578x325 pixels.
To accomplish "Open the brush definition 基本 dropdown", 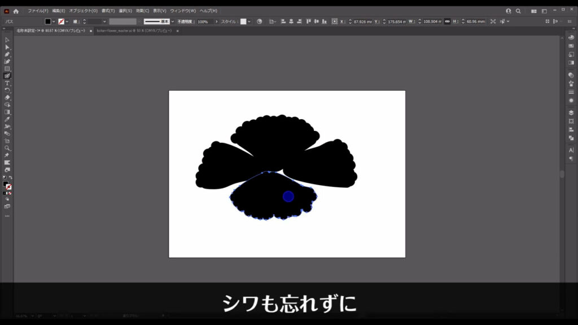I will 173,21.
